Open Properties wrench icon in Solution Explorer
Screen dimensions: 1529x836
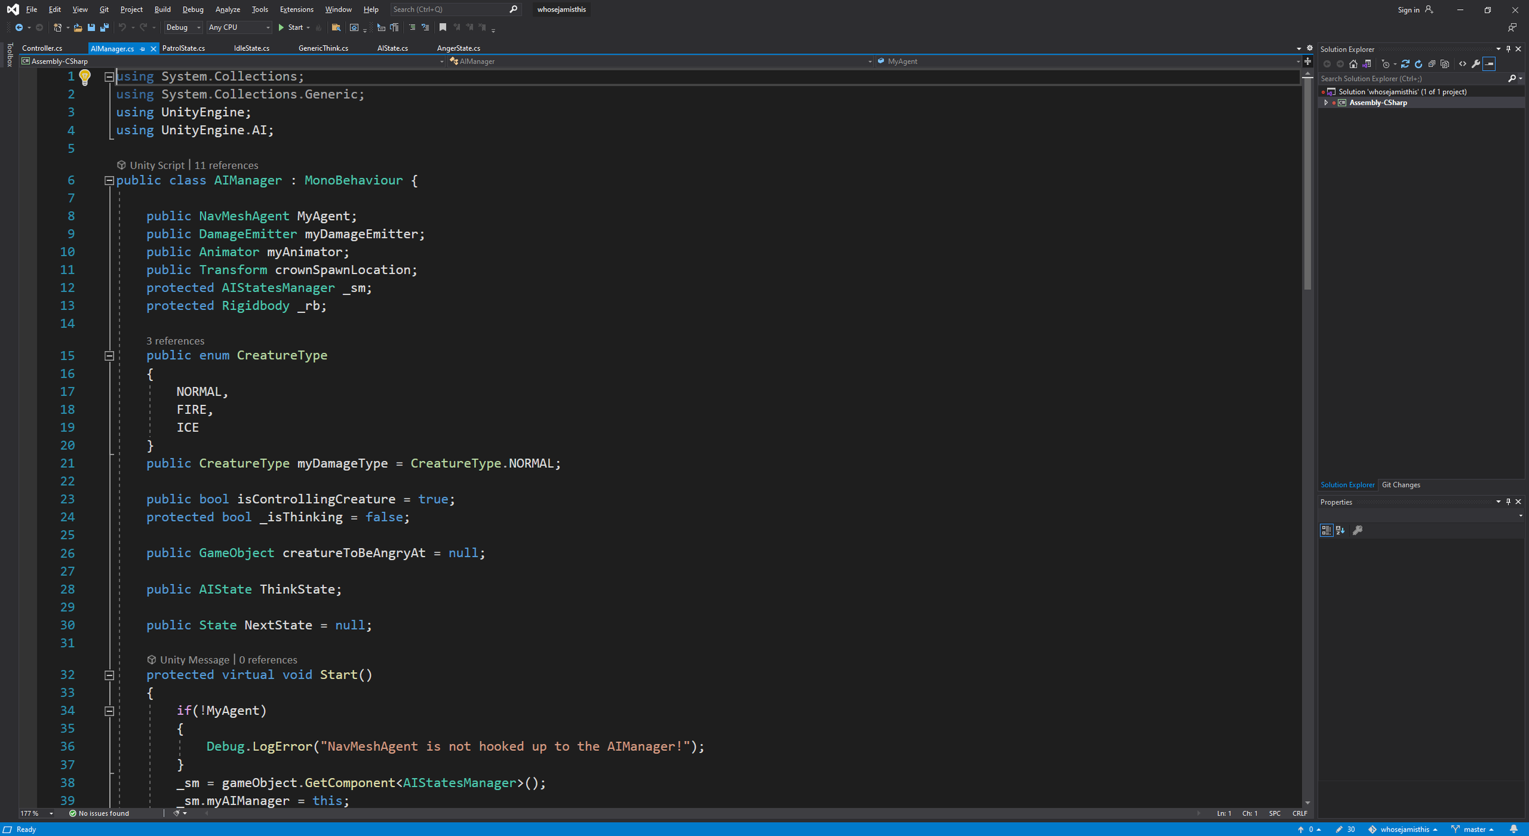point(1475,64)
